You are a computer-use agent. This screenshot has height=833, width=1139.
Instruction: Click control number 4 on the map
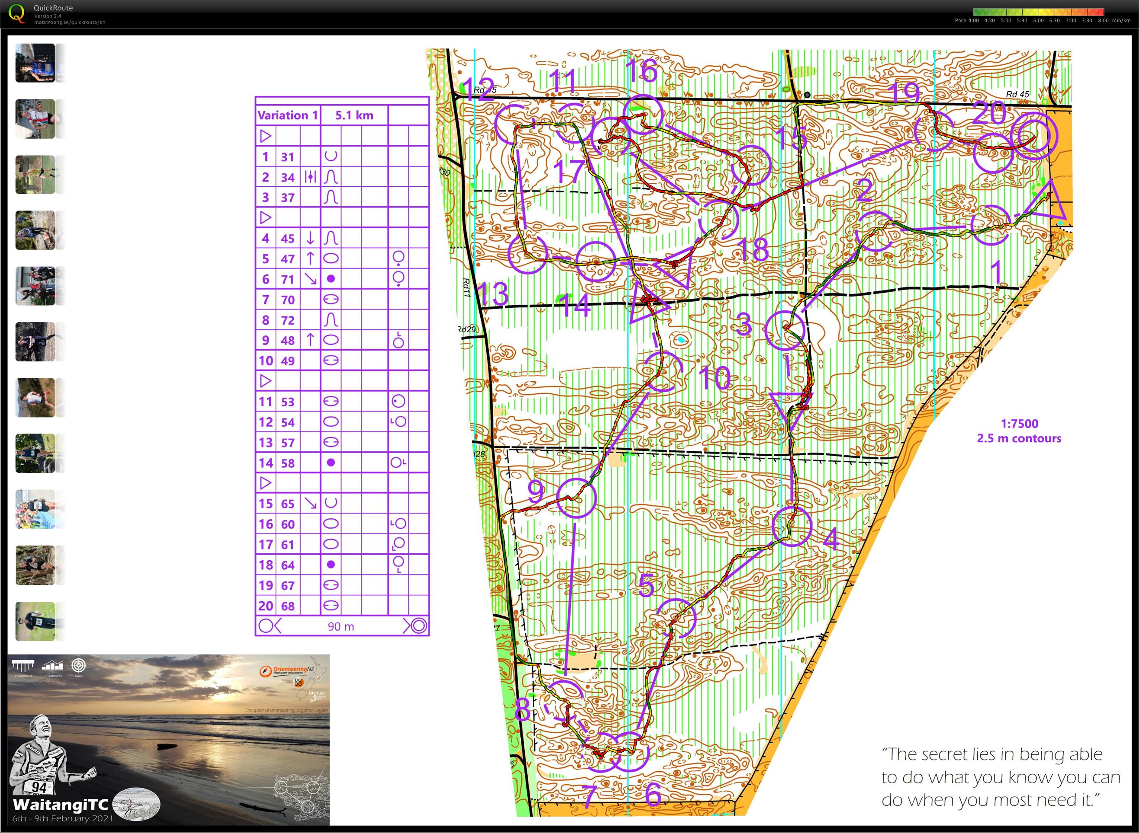point(831,540)
